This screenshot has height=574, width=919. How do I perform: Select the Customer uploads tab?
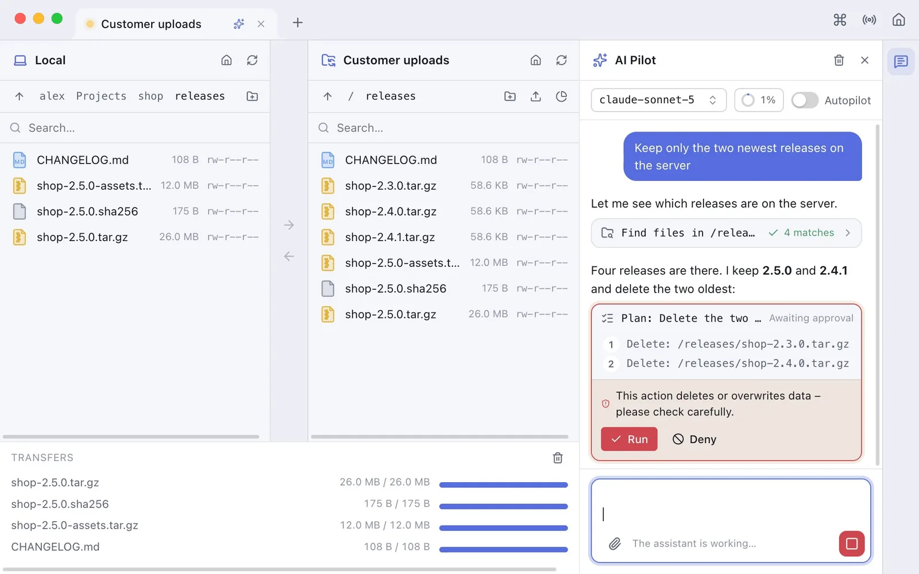[x=176, y=24]
